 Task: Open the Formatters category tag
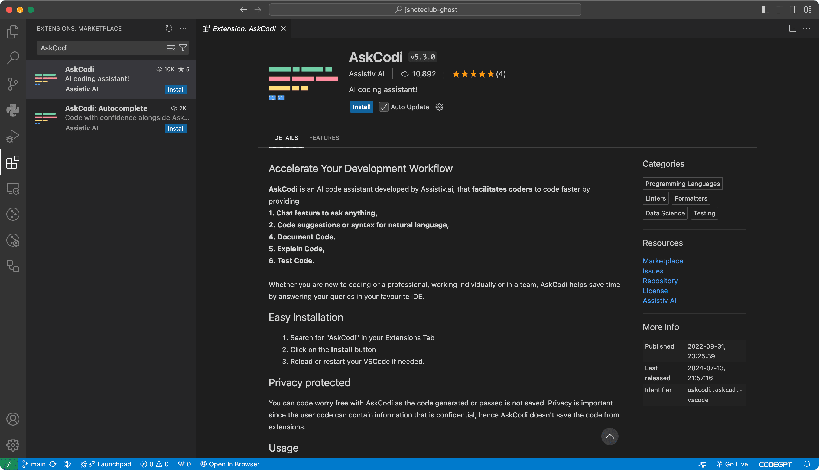[691, 198]
